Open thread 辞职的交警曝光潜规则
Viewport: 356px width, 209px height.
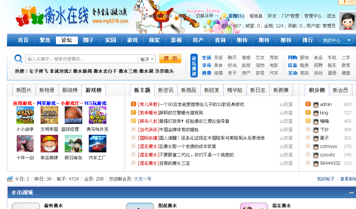pyautogui.click(x=181, y=113)
